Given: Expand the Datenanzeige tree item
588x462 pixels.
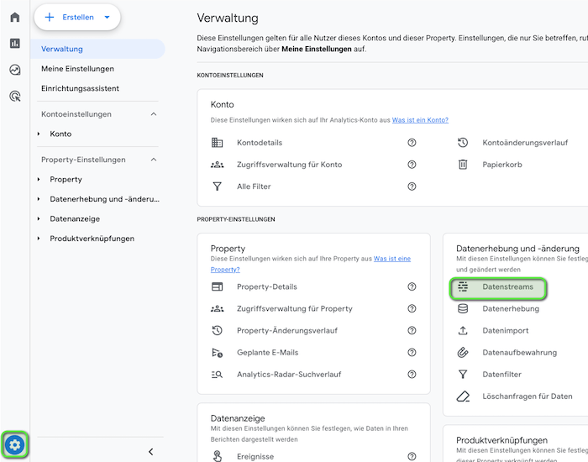Looking at the screenshot, I should [x=39, y=219].
